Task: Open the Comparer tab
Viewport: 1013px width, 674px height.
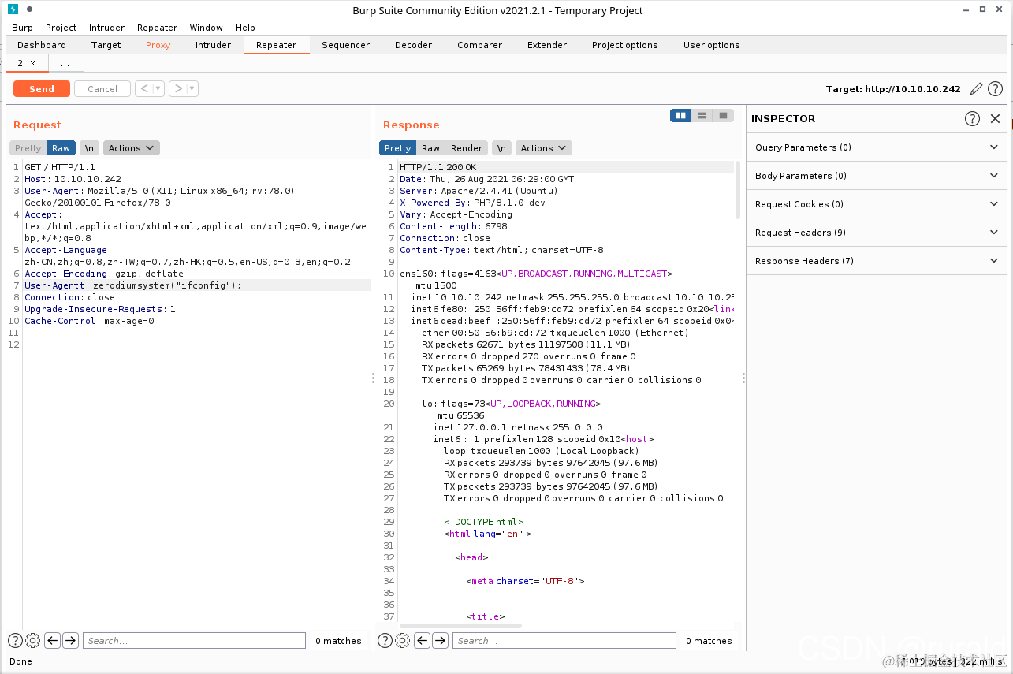Action: pos(479,45)
